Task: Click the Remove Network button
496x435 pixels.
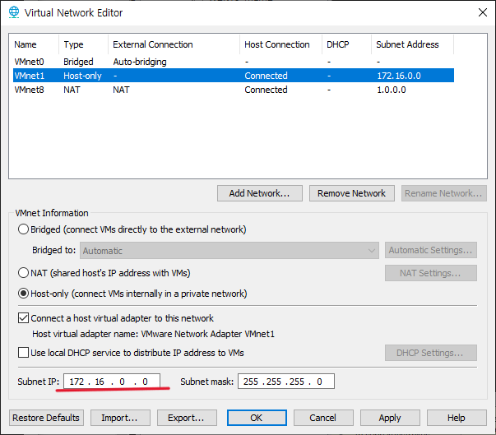Action: (x=352, y=193)
